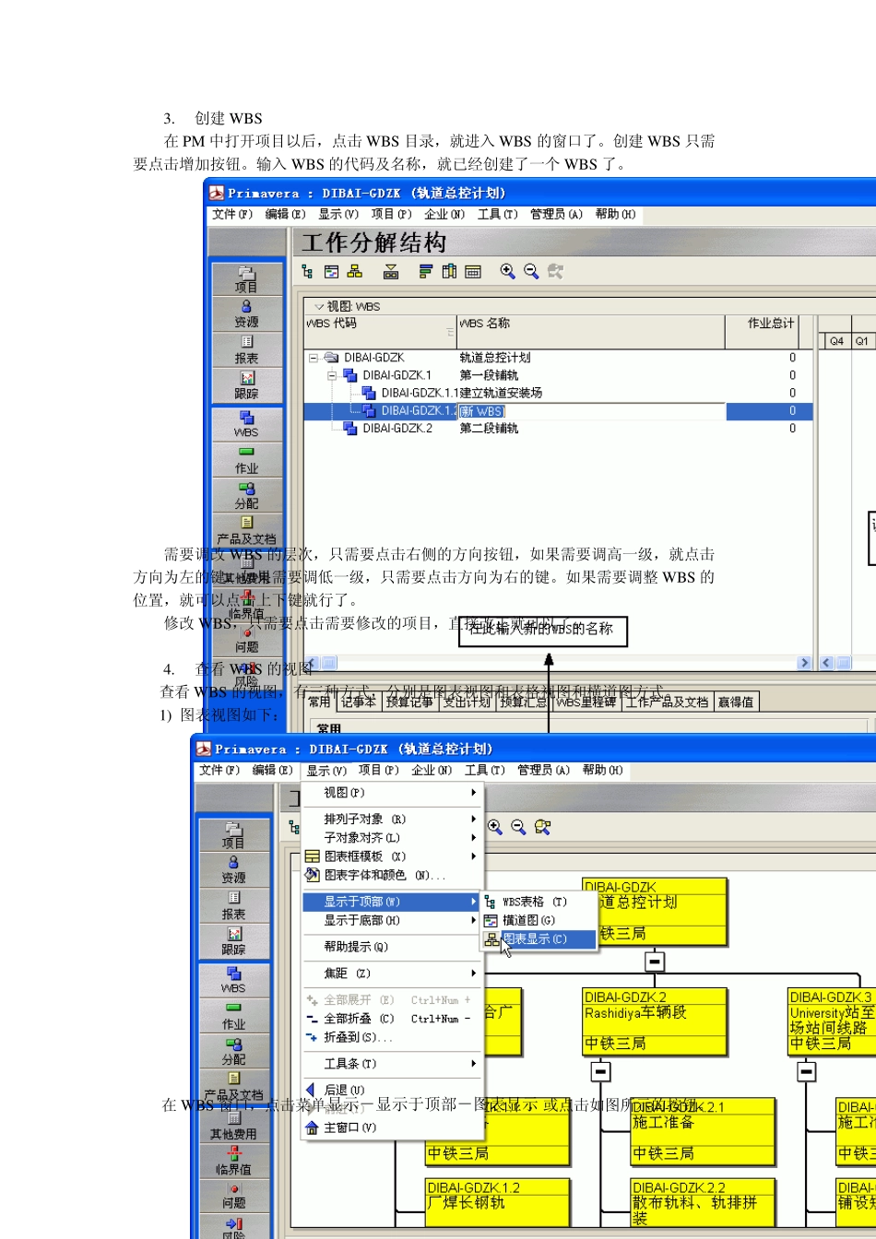
Task: Open 显示(V) menu in lower window
Action: 326,770
